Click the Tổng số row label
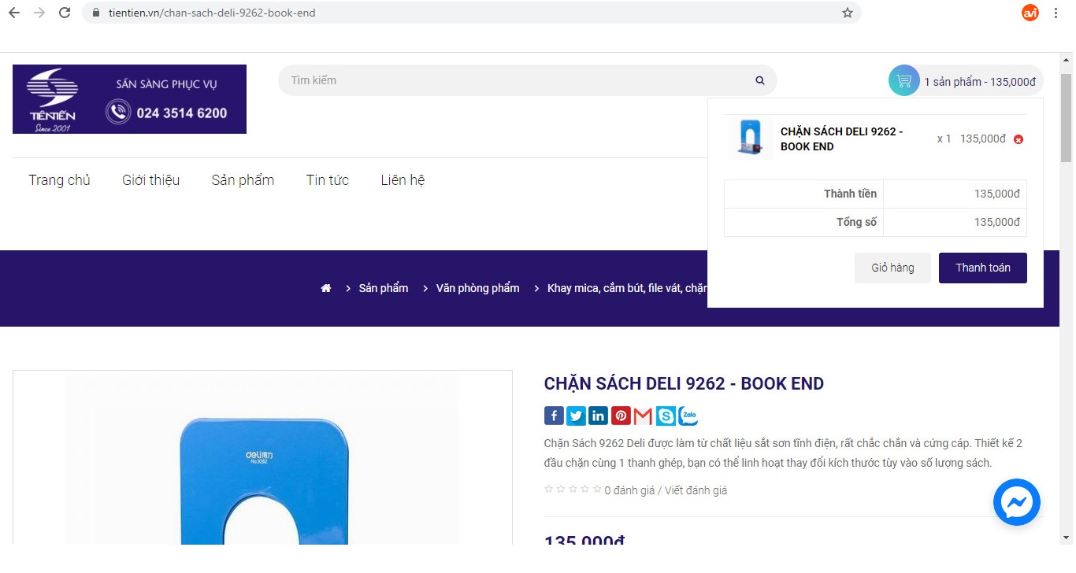The width and height of the screenshot is (1076, 573). pos(856,222)
